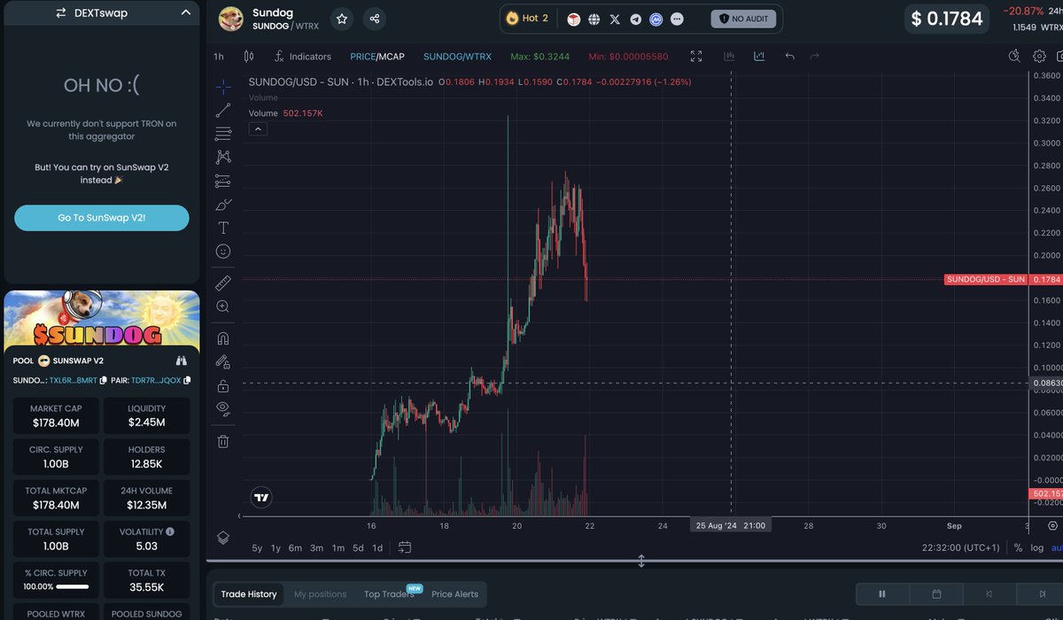Image resolution: width=1063 pixels, height=620 pixels.
Task: Select the trend line drawing tool
Action: point(223,111)
